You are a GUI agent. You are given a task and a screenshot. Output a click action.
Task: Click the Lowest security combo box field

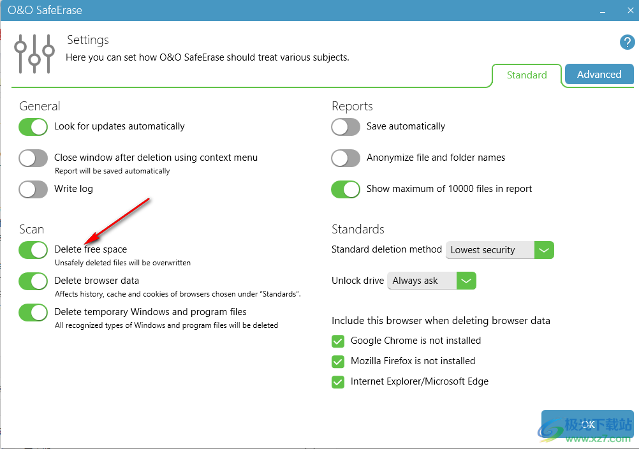(490, 250)
